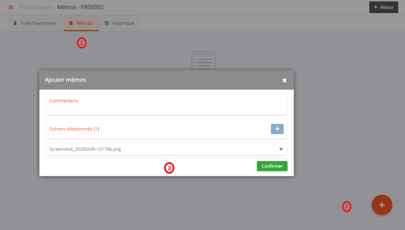Click the Mémos - FR00002 page title
This screenshot has height=230, width=405.
80,7
